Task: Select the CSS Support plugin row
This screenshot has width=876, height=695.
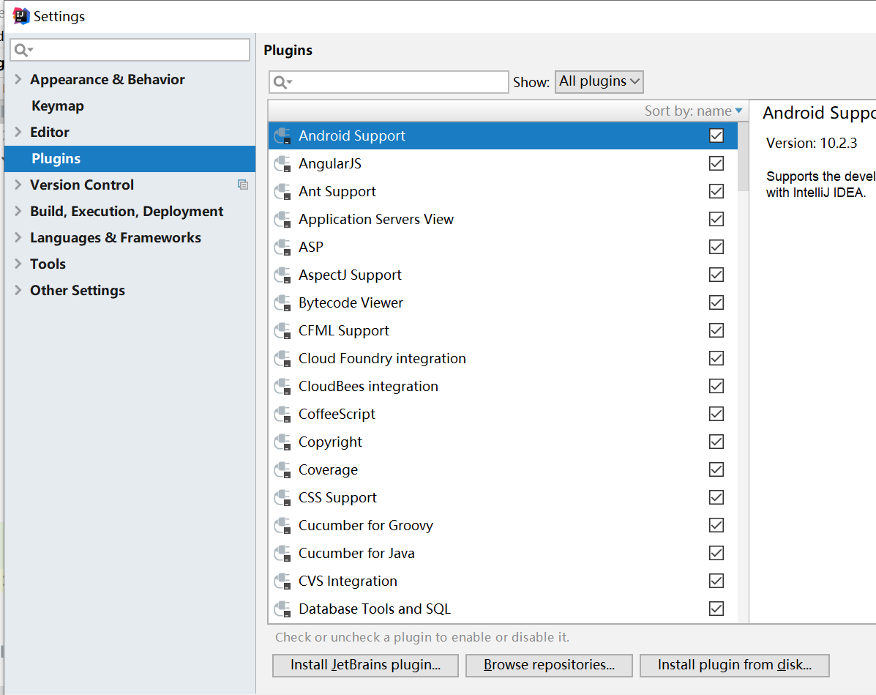Action: coord(503,497)
